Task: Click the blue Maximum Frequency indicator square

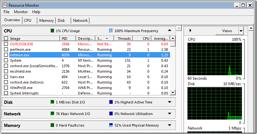Action: click(111, 31)
